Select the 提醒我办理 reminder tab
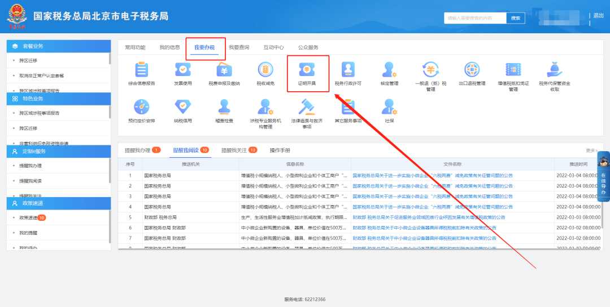The image size is (610, 307). 143,150
